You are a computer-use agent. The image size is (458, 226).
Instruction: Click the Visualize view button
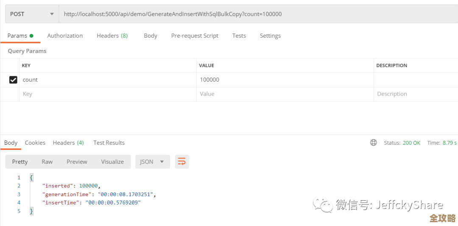(112, 162)
